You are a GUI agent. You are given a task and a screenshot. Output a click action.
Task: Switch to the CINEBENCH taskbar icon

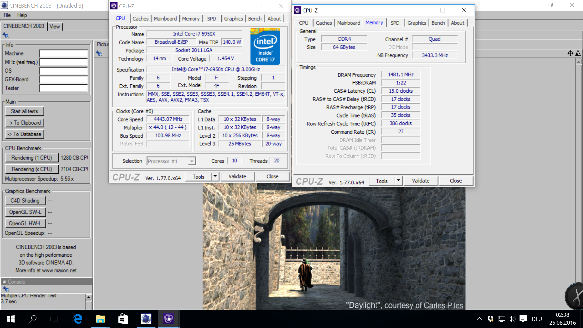pos(146,319)
